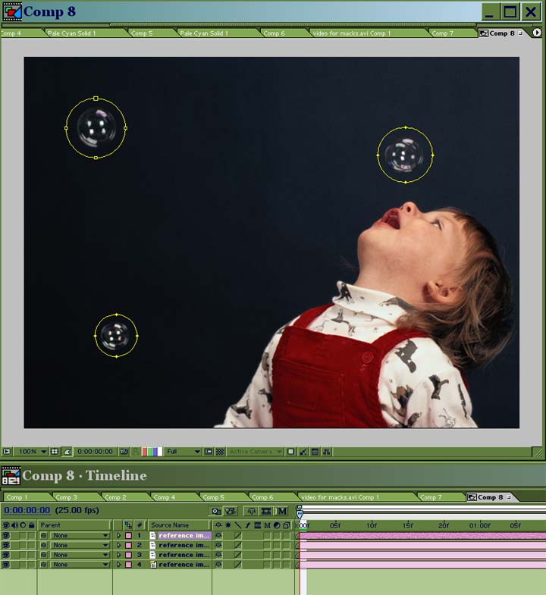Toggle the Region of Interest icon
Viewport: 546px width, 595px height.
208,452
